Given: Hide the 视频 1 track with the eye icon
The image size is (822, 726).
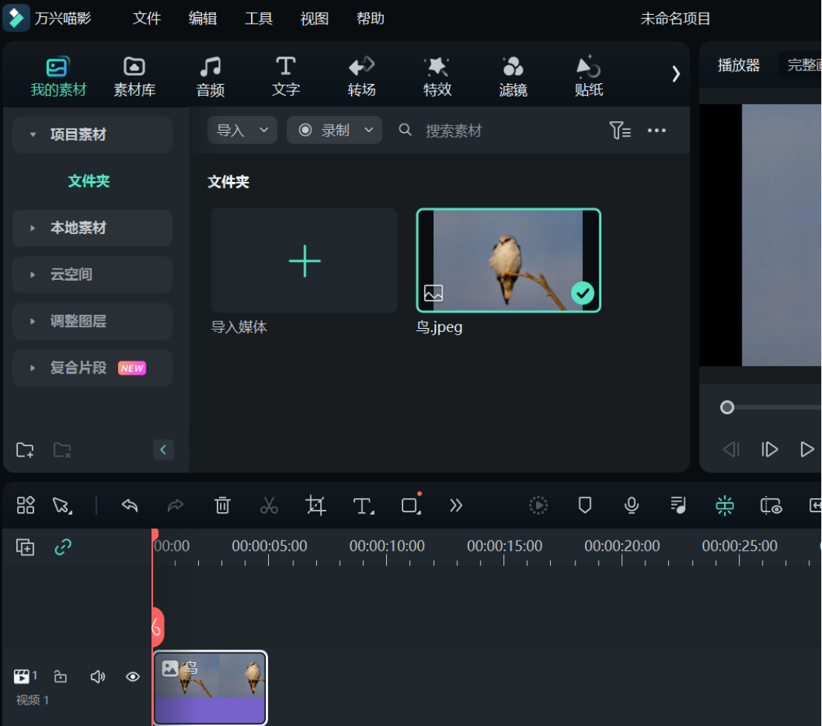Looking at the screenshot, I should click(x=133, y=676).
